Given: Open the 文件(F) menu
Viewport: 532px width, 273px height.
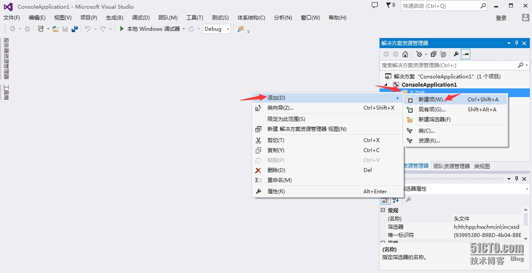Looking at the screenshot, I should [12, 18].
